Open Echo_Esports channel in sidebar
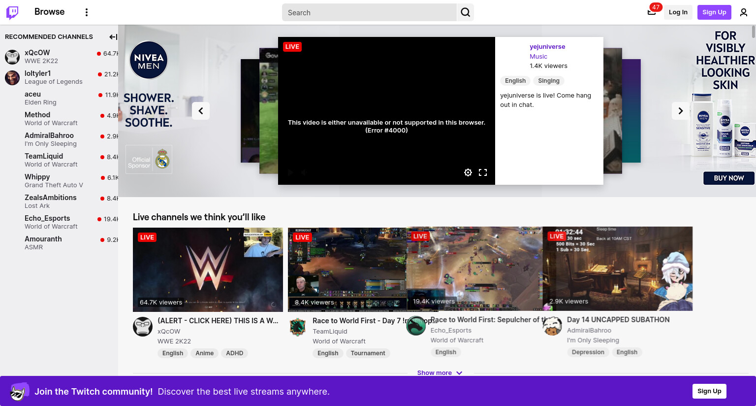Screen dimensions: 756x406 coord(59,222)
